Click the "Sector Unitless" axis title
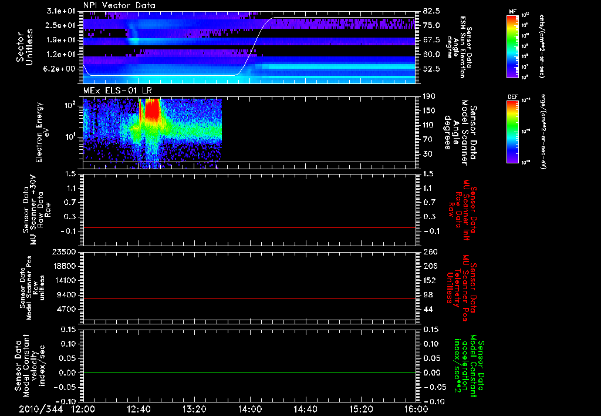The width and height of the screenshot is (601, 416). pyautogui.click(x=25, y=47)
